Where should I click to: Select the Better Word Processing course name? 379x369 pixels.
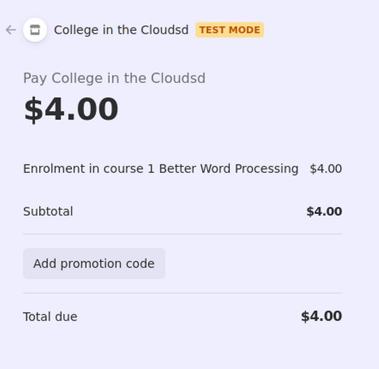(x=228, y=169)
